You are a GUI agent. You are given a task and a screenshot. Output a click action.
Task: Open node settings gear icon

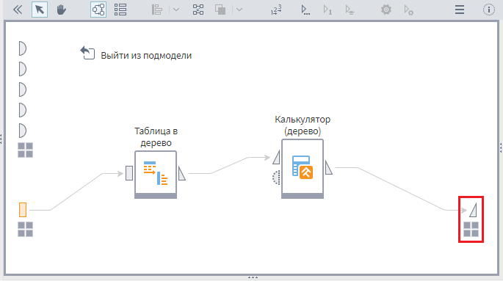386,10
